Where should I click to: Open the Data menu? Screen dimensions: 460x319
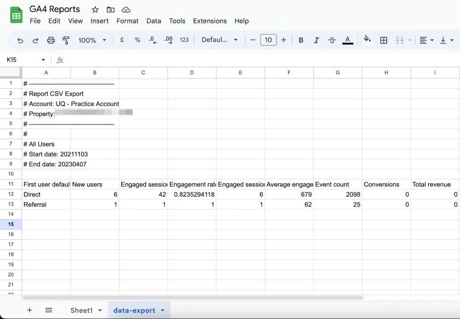tap(154, 21)
